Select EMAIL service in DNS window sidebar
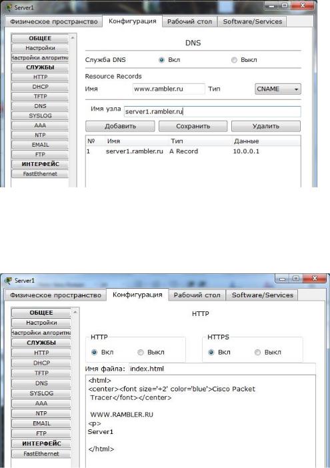The image size is (330, 468). (x=40, y=145)
